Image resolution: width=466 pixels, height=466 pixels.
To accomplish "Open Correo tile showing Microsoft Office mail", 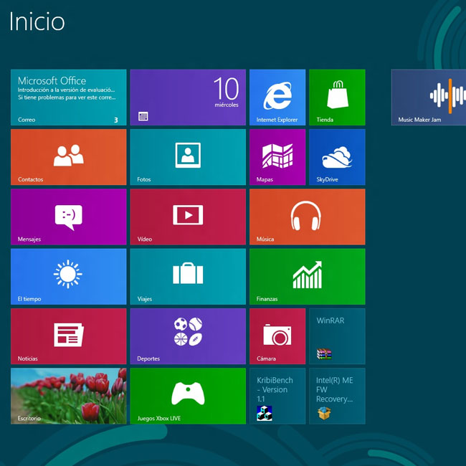I will click(68, 98).
